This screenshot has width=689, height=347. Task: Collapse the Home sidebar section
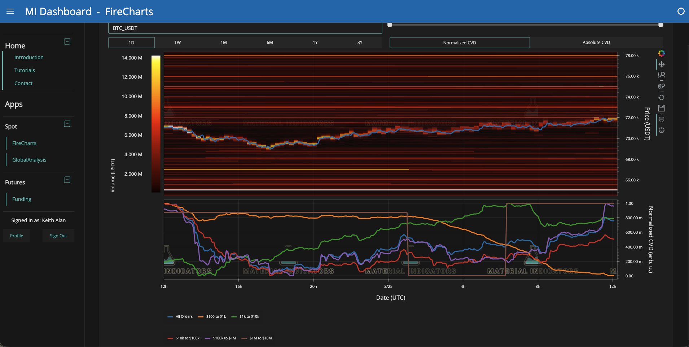coord(67,41)
